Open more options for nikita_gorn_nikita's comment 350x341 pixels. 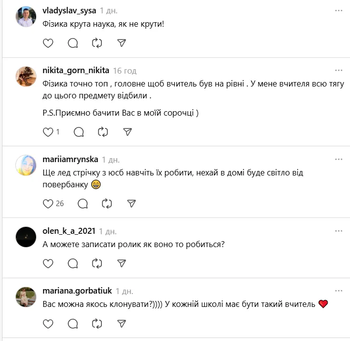339,70
